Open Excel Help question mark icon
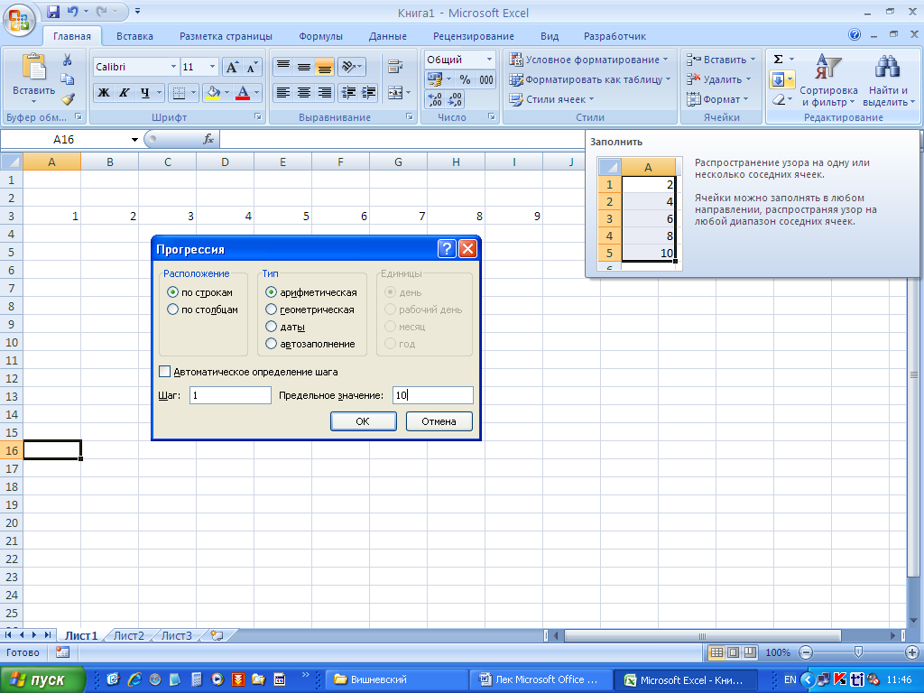The width and height of the screenshot is (924, 693). pyautogui.click(x=855, y=35)
